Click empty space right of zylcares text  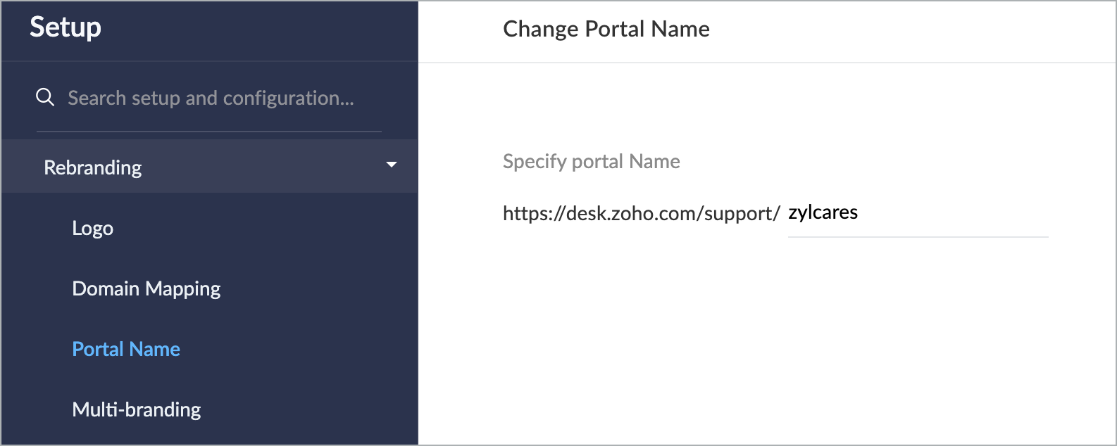pos(972,213)
